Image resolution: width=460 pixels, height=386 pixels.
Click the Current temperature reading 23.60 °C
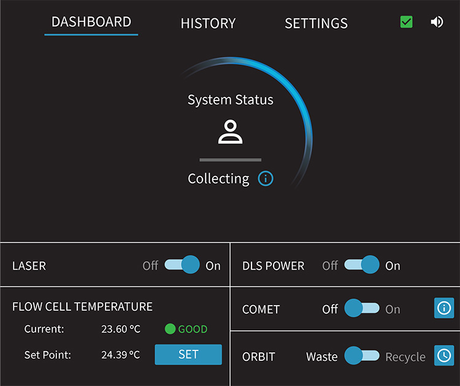tap(120, 329)
